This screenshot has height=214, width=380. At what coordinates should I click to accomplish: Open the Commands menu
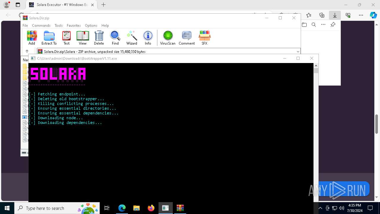tap(41, 26)
